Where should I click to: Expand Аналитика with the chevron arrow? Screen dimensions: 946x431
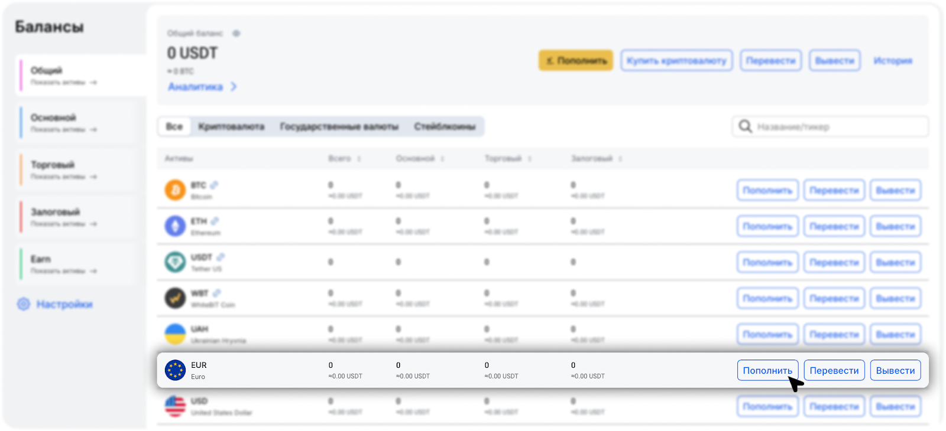234,87
